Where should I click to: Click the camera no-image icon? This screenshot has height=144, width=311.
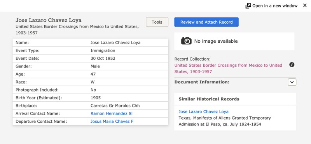(x=186, y=41)
